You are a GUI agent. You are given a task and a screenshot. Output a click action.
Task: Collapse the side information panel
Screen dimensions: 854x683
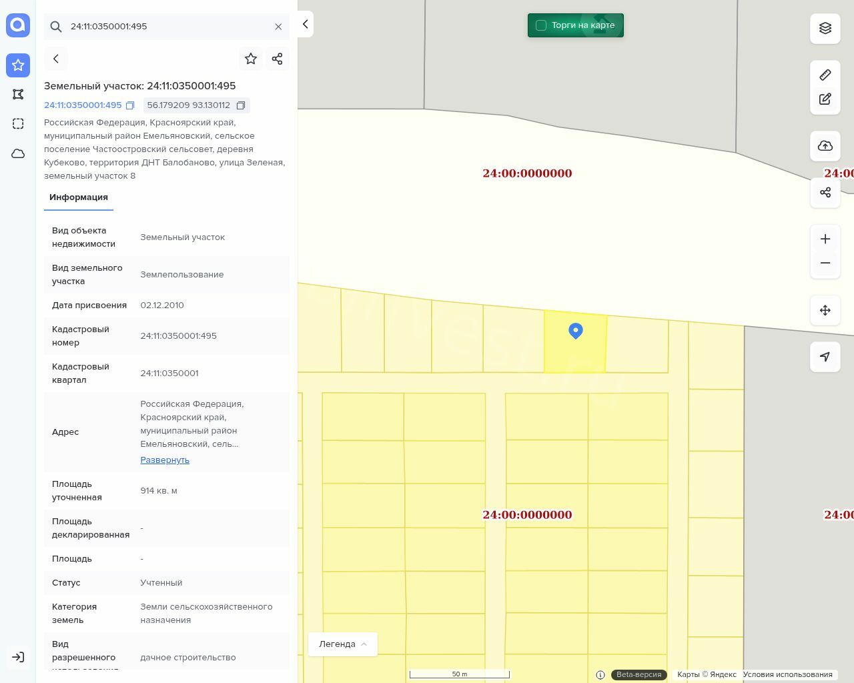[x=305, y=24]
